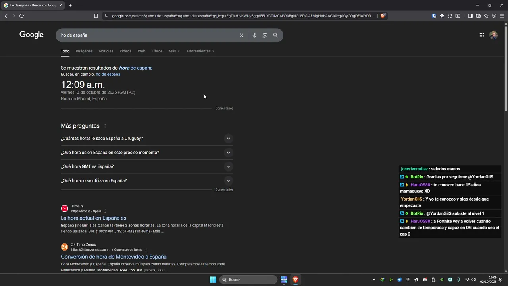Viewport: 508px width, 286px height.
Task: Open Telegram from the system tray
Action: 416,280
